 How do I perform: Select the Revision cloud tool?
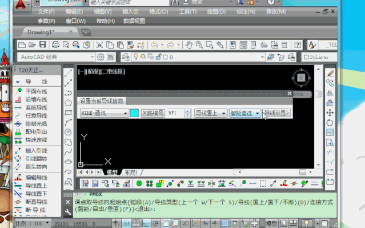68,142
